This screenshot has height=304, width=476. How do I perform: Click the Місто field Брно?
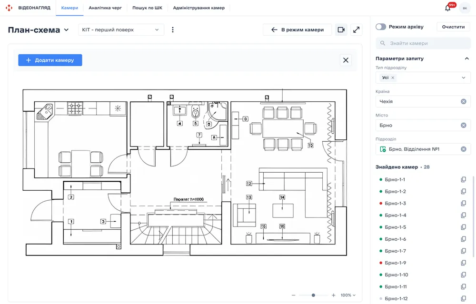pos(423,125)
